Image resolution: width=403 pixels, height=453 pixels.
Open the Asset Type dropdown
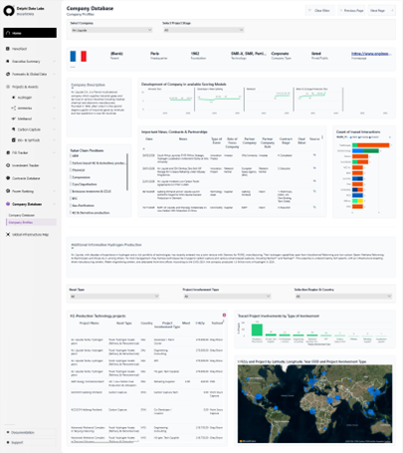click(x=114, y=296)
